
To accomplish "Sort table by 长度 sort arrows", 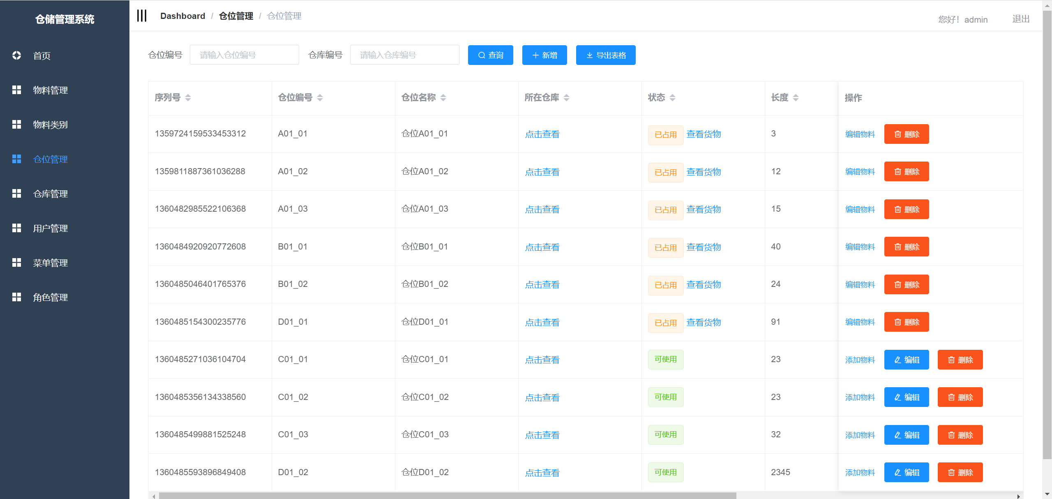I will coord(796,97).
